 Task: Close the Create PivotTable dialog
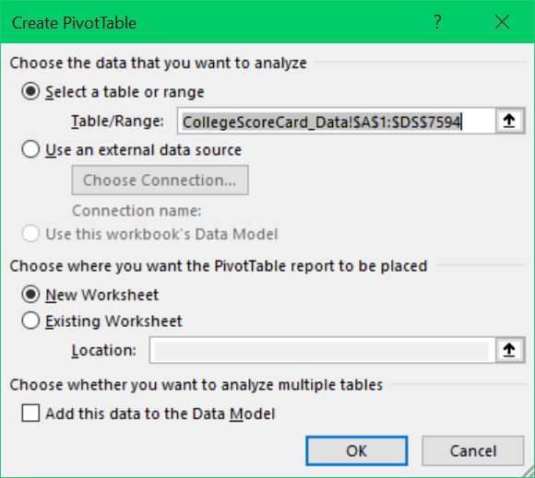[x=502, y=22]
